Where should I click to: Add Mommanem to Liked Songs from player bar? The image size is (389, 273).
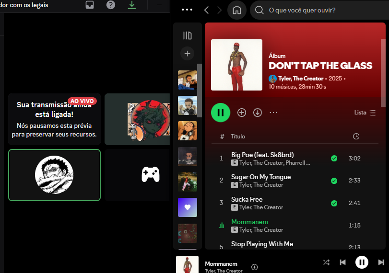254,267
